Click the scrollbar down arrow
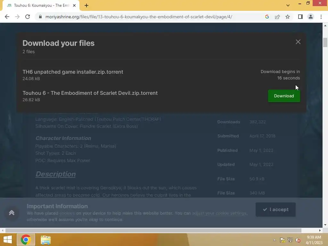The width and height of the screenshot is (328, 246). (x=325, y=225)
